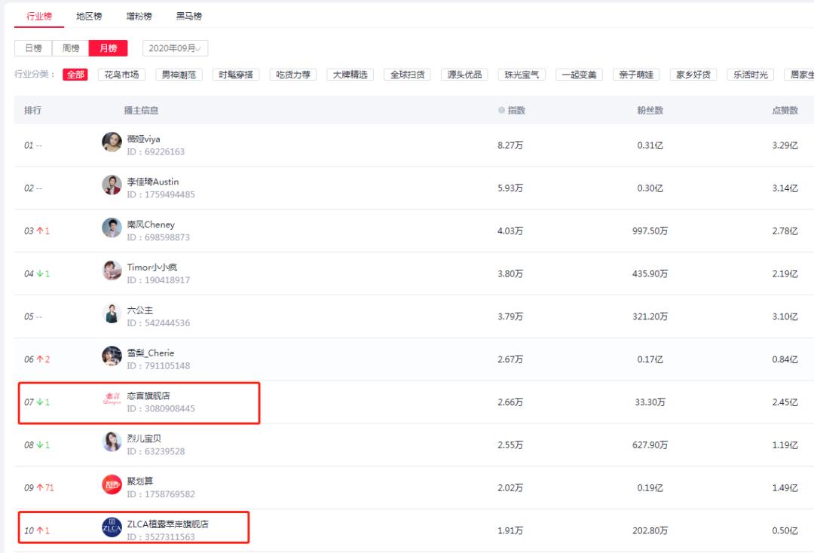Click the 粉丝数 column header
The height and width of the screenshot is (553, 814).
click(x=650, y=110)
